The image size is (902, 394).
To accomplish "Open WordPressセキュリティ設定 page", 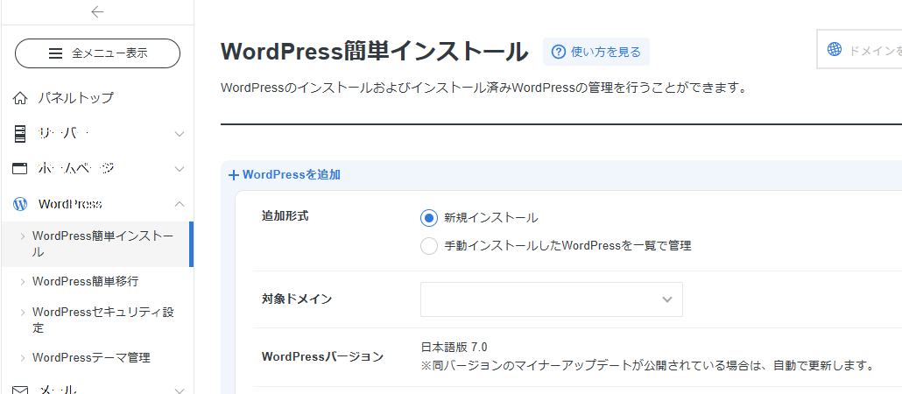I will (103, 320).
